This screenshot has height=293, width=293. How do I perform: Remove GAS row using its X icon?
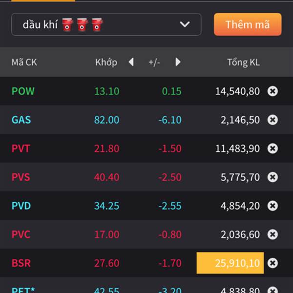click(x=272, y=120)
